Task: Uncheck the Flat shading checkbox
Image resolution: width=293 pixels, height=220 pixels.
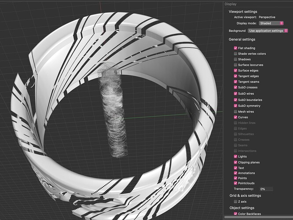Action: click(x=235, y=48)
